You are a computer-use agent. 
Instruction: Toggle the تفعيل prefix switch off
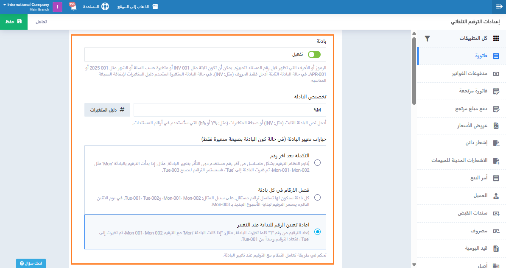click(x=314, y=54)
